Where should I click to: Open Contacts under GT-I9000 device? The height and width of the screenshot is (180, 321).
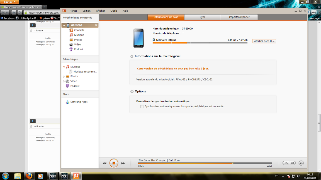pos(77,30)
